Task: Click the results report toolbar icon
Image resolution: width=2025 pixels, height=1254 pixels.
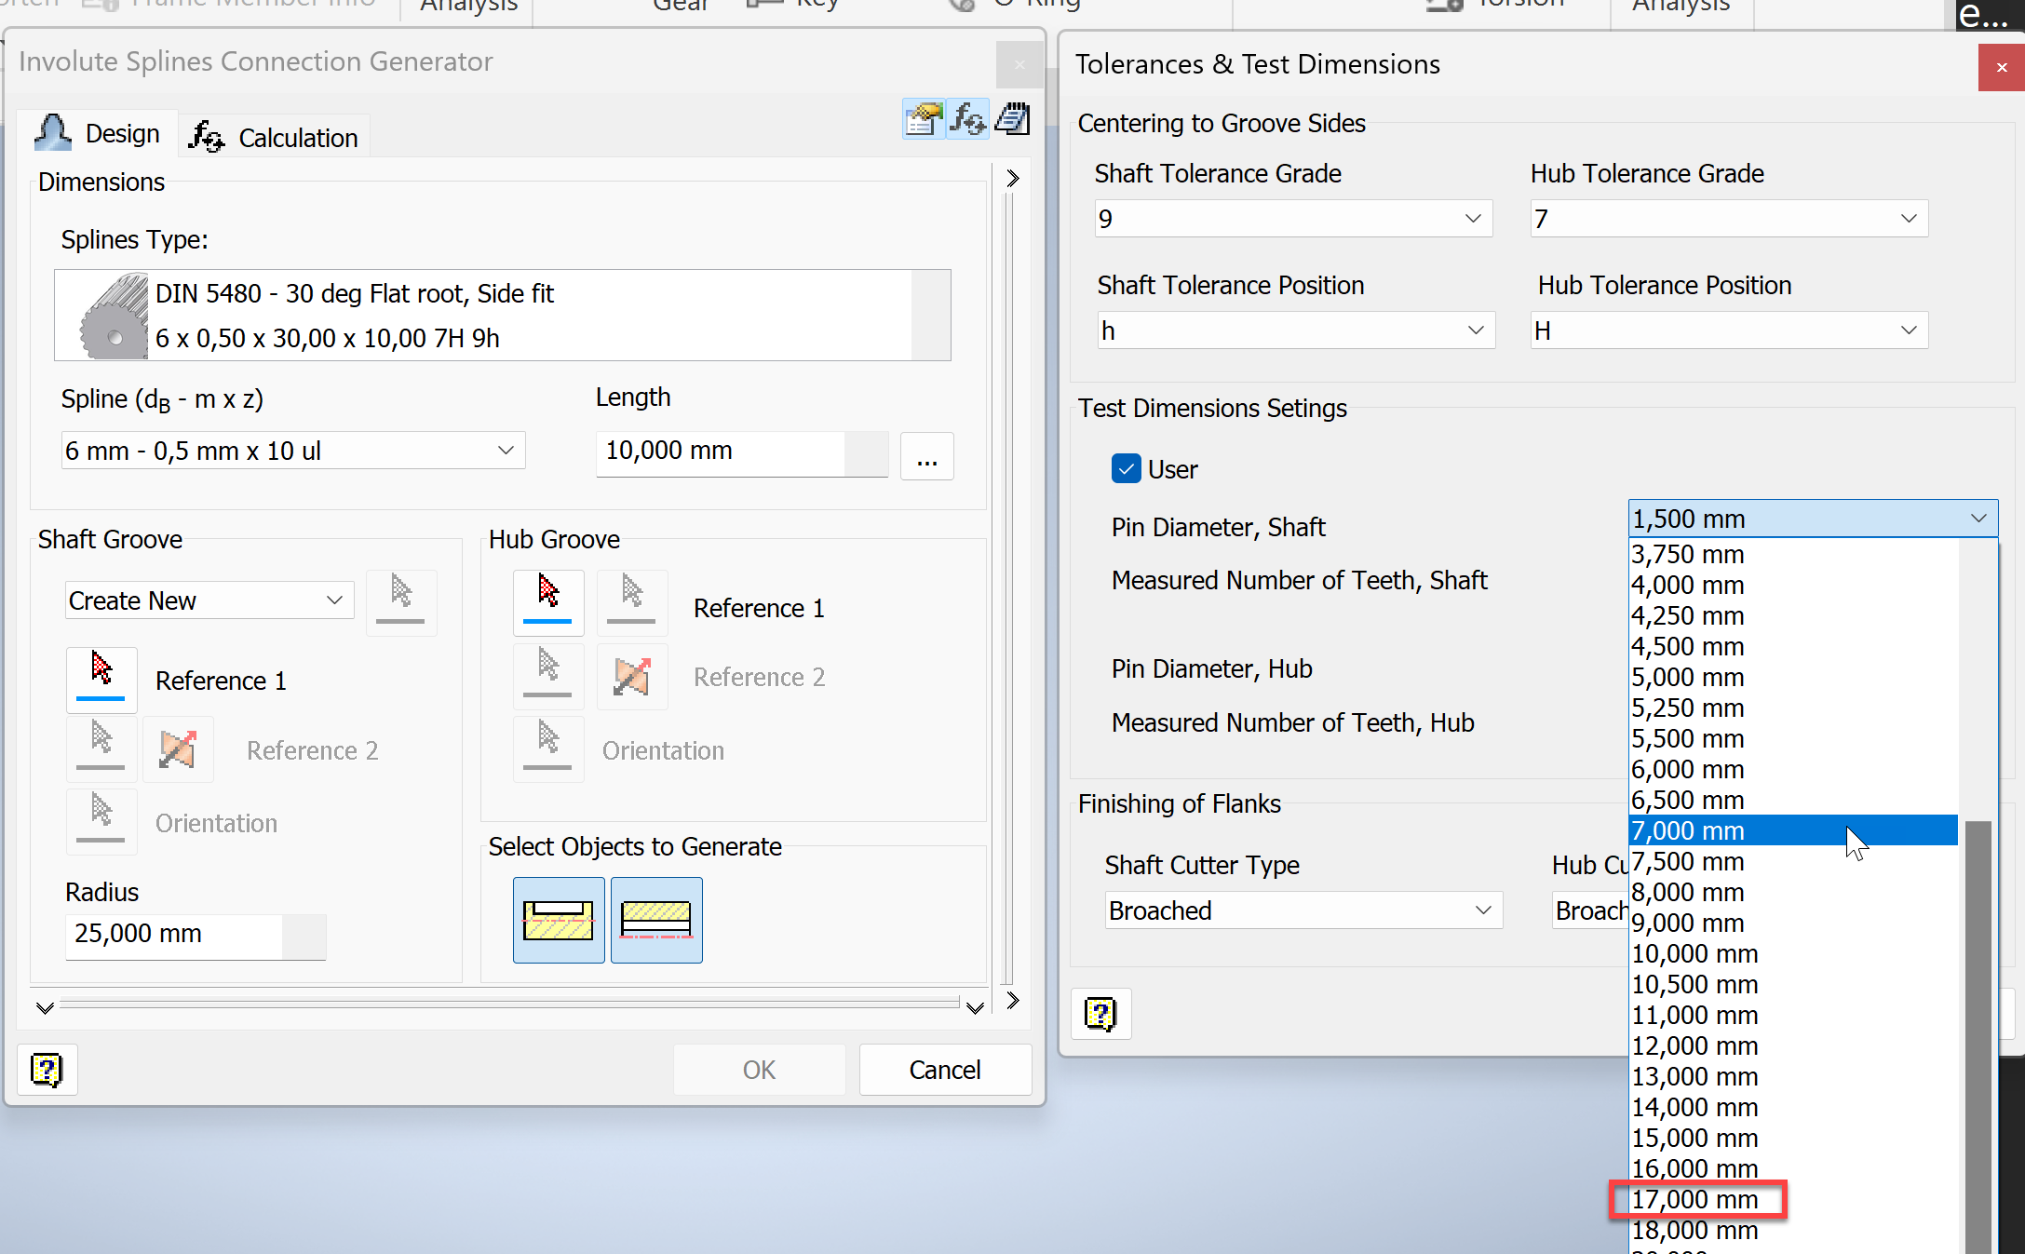Action: tap(1013, 120)
